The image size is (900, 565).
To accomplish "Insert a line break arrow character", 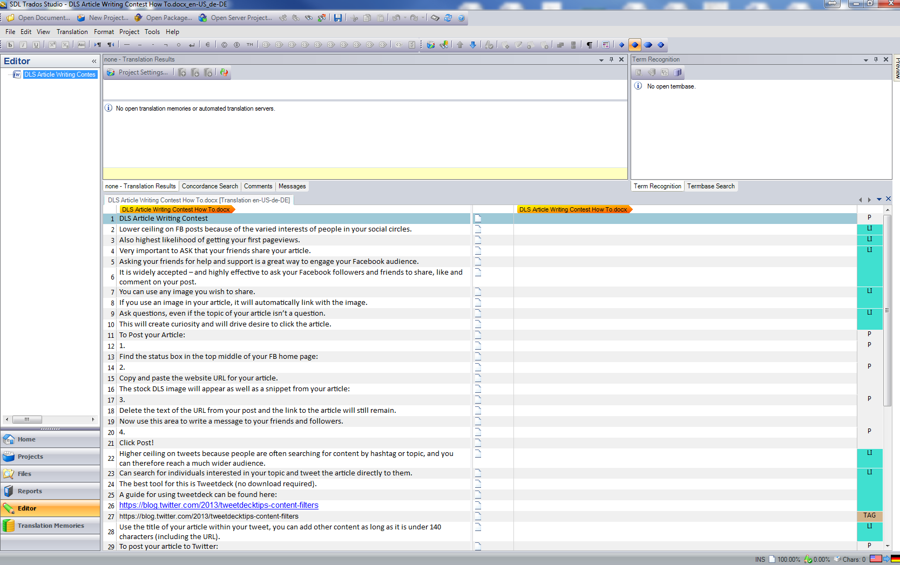I will tap(192, 45).
